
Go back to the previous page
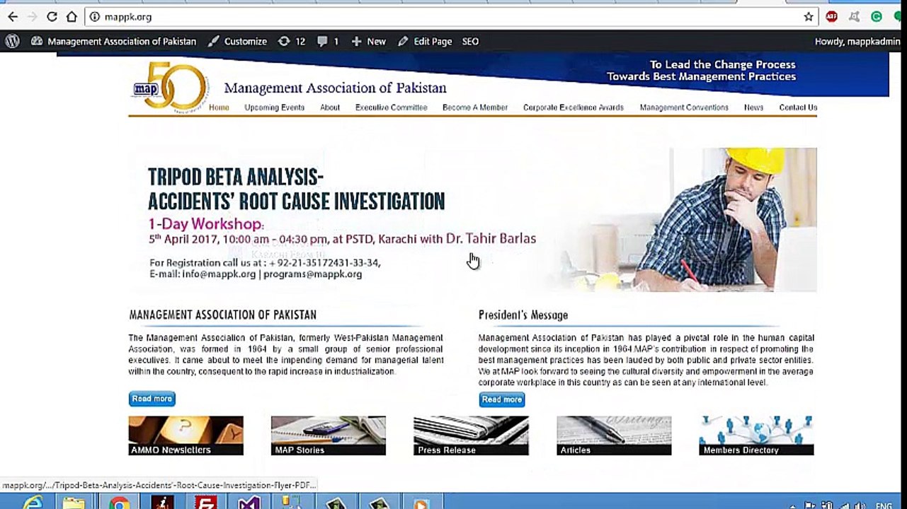click(x=13, y=17)
